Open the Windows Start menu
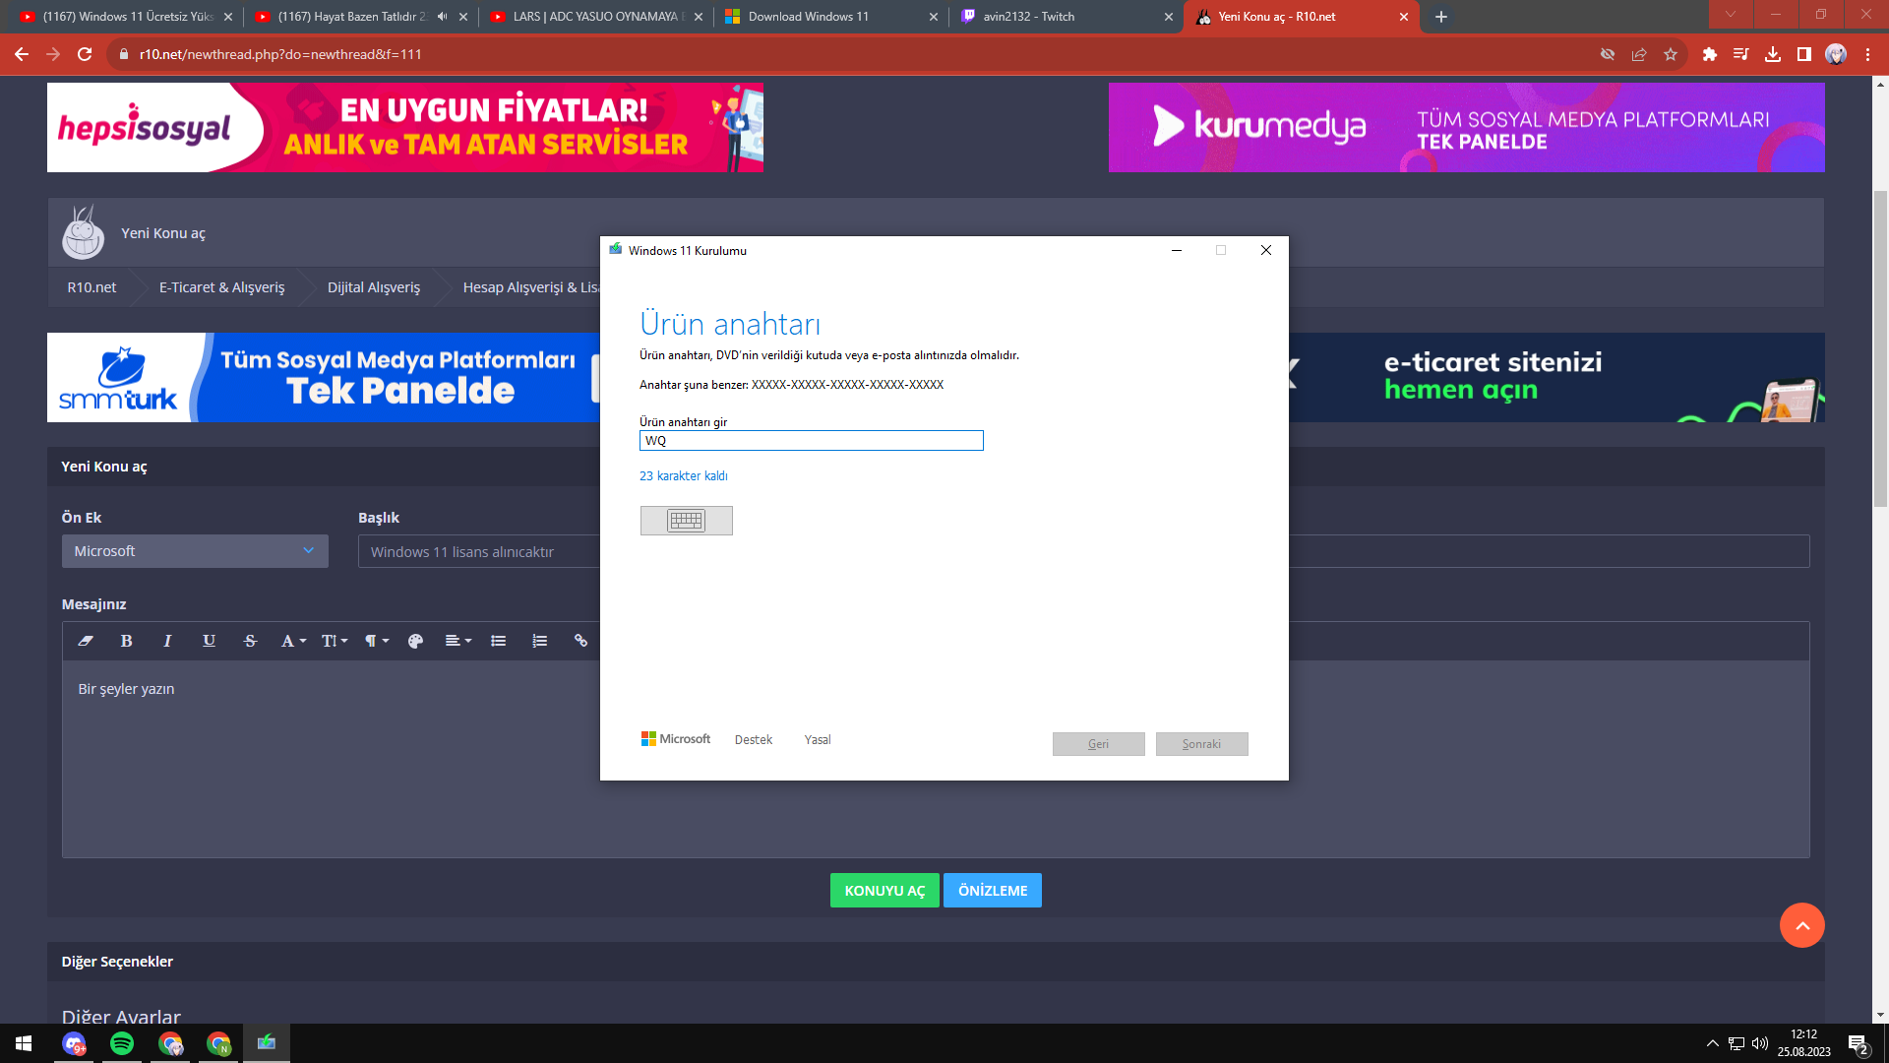 pos(24,1043)
